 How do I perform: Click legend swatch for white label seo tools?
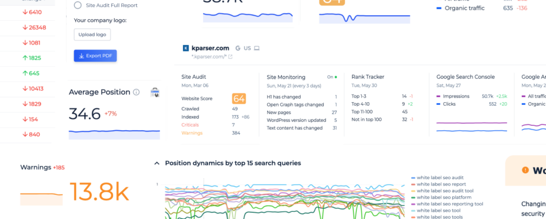coord(413,217)
